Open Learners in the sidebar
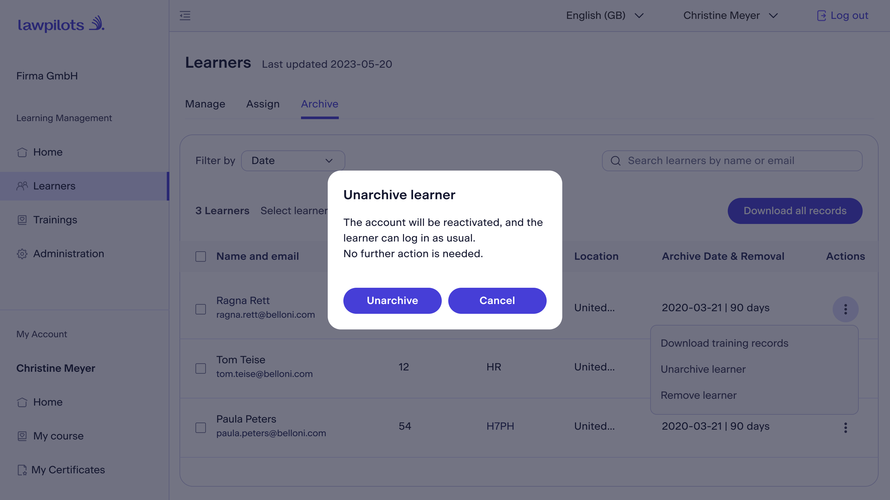Screen dimensions: 890x500 [x=84, y=186]
